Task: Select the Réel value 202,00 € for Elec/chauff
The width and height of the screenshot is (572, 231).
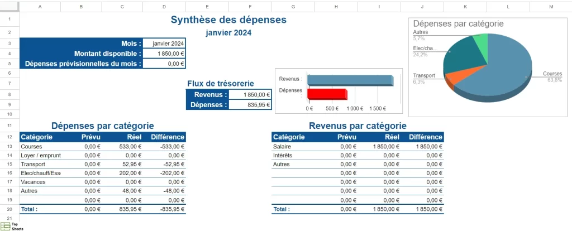Action: coord(122,173)
